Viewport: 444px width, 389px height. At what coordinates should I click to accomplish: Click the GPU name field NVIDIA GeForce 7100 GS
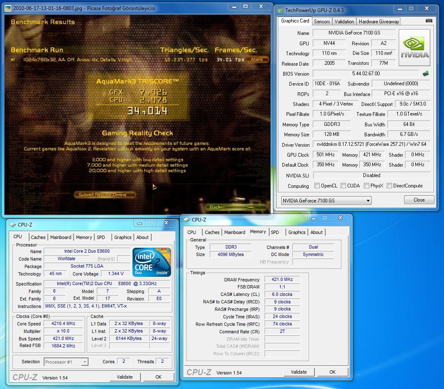click(354, 33)
